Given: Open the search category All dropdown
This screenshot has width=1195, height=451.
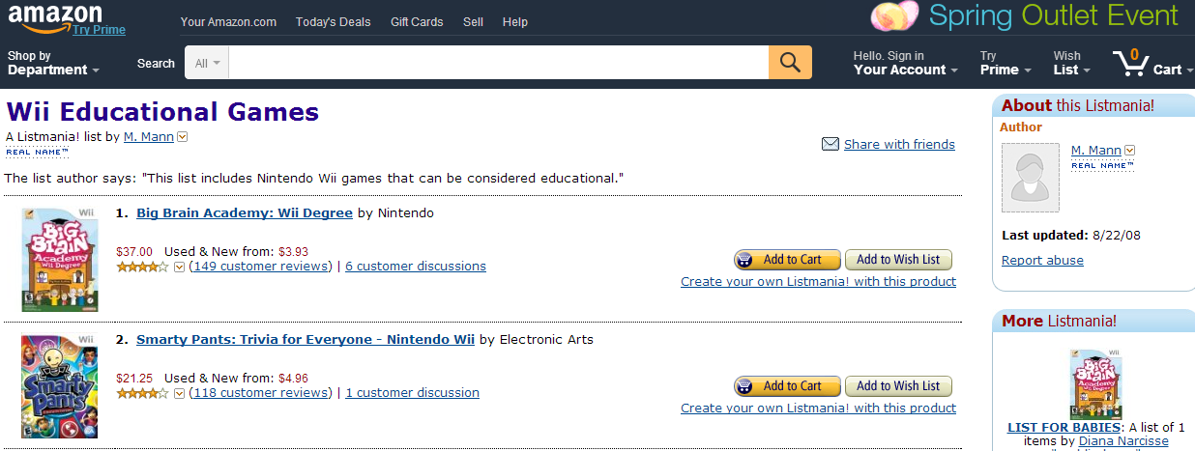Looking at the screenshot, I should [207, 63].
